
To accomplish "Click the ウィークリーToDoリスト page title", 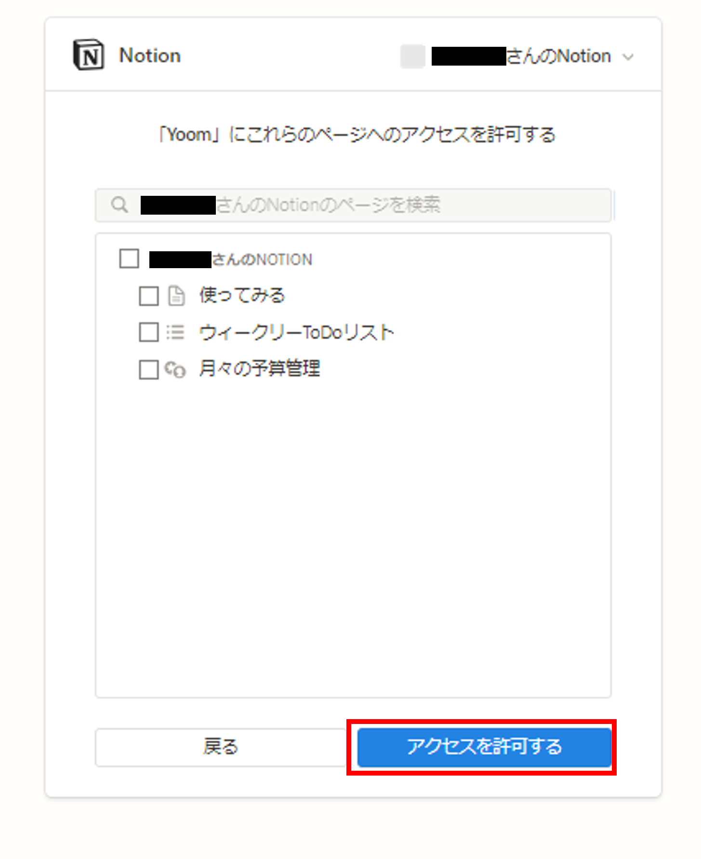I will (296, 332).
